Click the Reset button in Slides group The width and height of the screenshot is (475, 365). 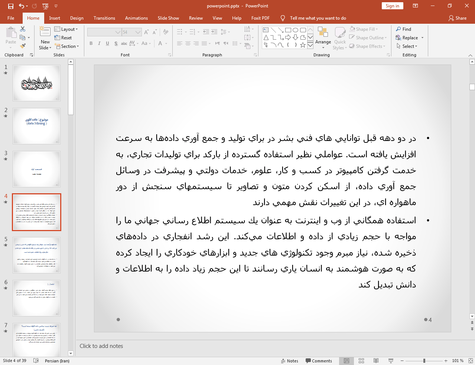tap(63, 37)
